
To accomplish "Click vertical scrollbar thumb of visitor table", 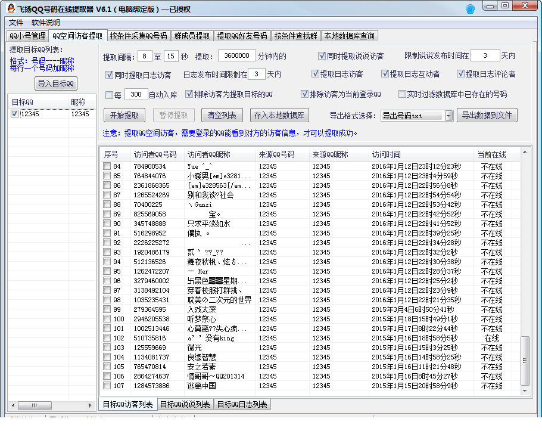I will pyautogui.click(x=525, y=361).
